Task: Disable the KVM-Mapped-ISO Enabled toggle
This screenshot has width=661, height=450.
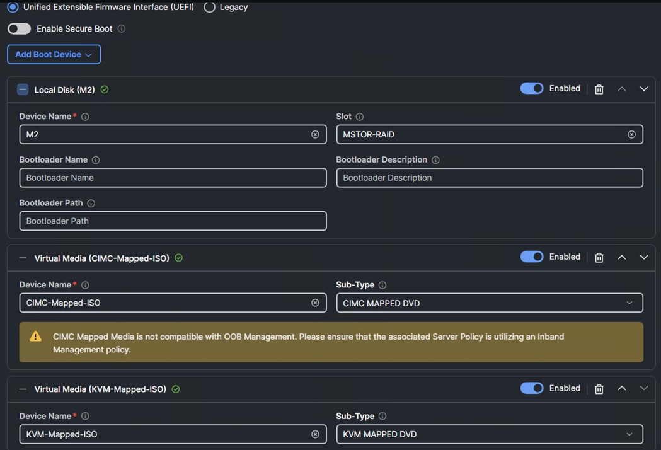Action: tap(532, 388)
